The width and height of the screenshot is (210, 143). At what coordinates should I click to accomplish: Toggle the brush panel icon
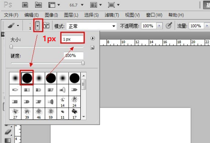(46, 25)
